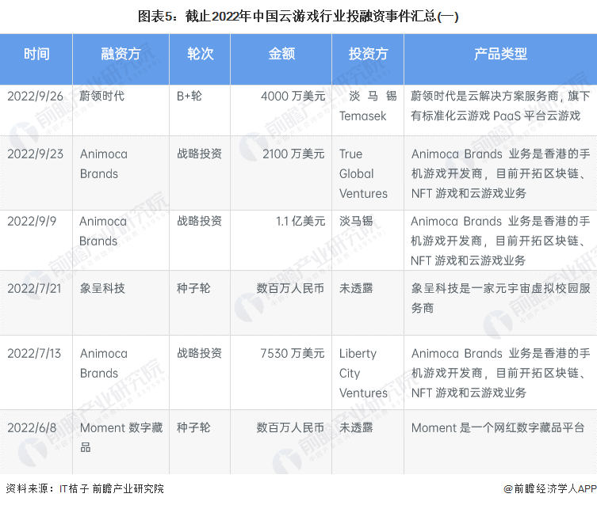The image size is (597, 505).
Task: Click the product description in 2022/9/23 row
Action: point(500,173)
